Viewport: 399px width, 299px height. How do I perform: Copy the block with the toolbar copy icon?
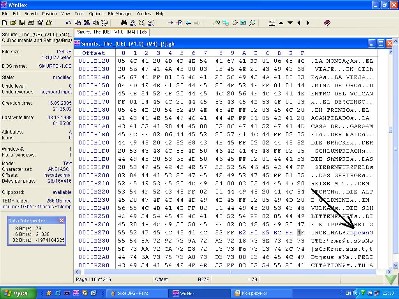point(78,23)
